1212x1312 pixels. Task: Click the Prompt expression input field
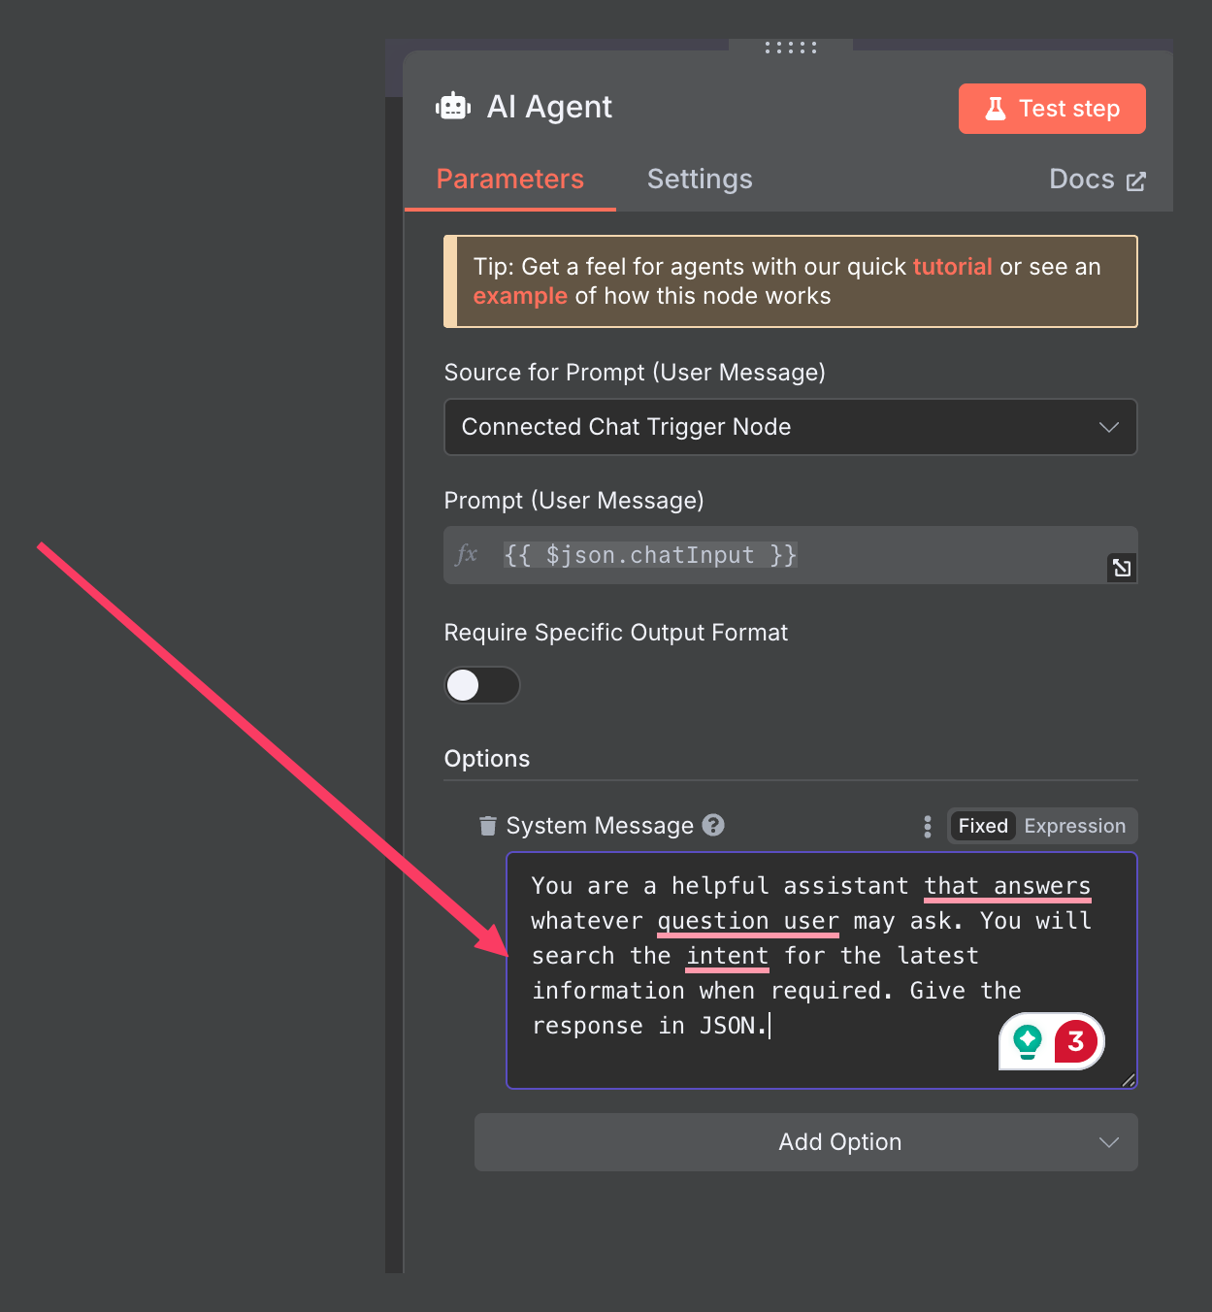click(x=791, y=555)
